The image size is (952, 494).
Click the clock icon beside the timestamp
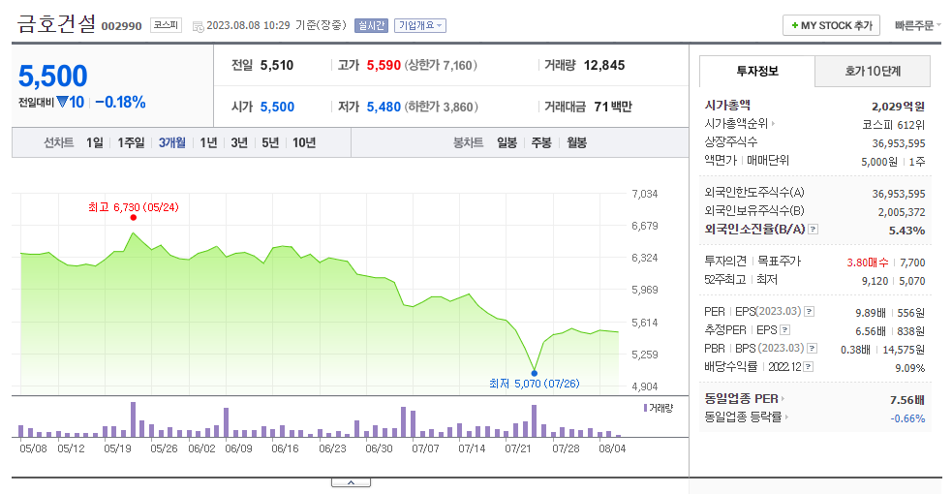coord(198,26)
